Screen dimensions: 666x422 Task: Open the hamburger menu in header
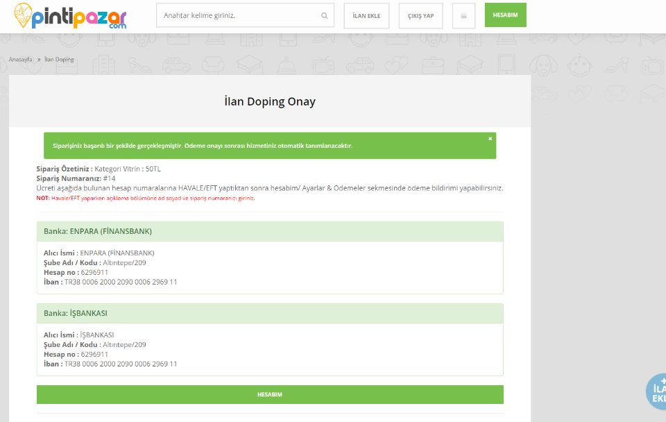pos(463,15)
